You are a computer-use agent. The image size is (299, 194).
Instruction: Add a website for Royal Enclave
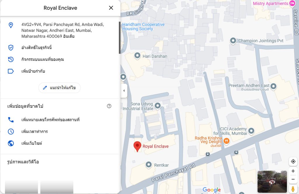pyautogui.click(x=32, y=143)
